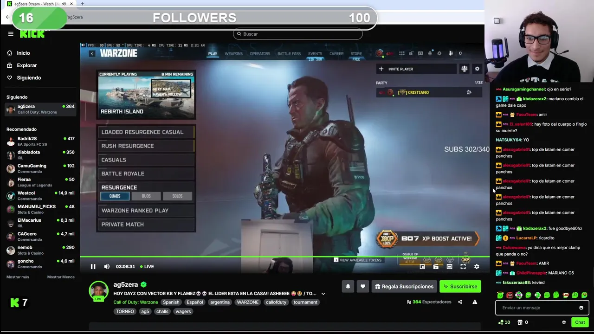The width and height of the screenshot is (594, 334).
Task: Open recommended channel Fieraa
Action: (x=41, y=182)
